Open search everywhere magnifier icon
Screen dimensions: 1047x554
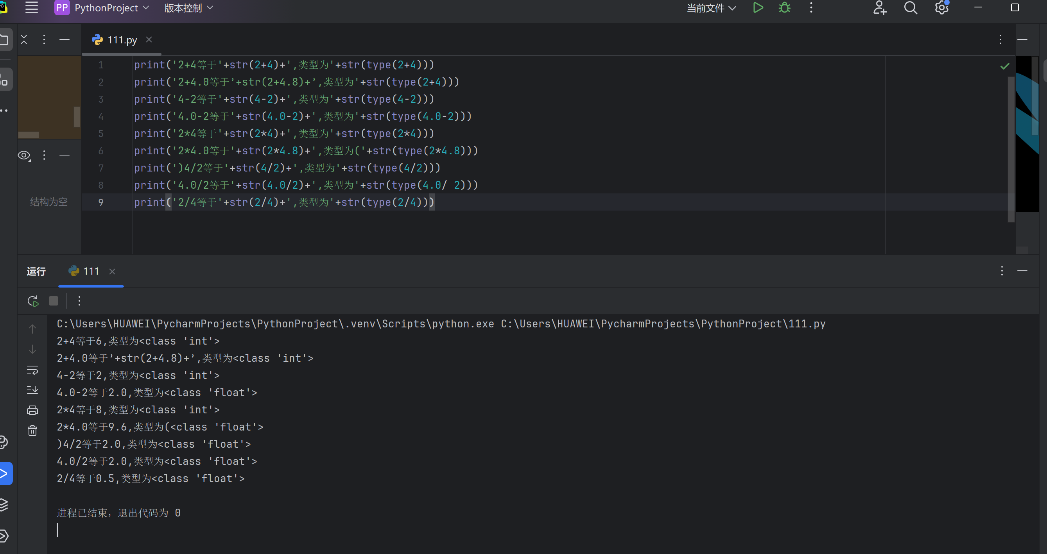coord(911,8)
